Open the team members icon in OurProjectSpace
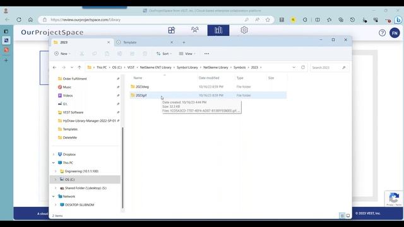 click(x=195, y=30)
